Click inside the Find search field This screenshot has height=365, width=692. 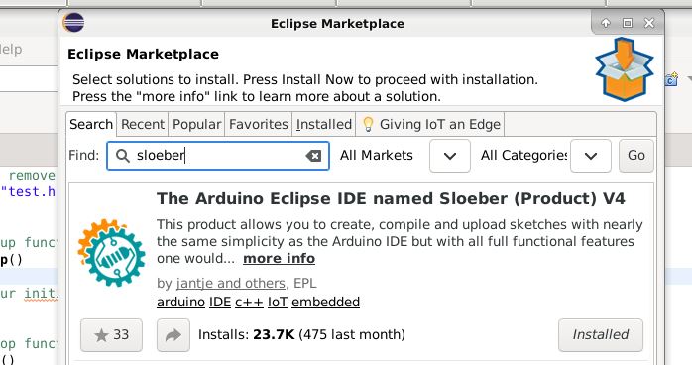(x=218, y=156)
